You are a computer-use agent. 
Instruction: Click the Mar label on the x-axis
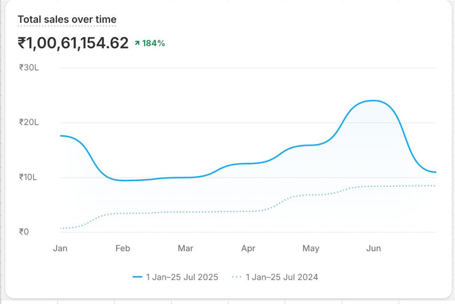tap(185, 248)
